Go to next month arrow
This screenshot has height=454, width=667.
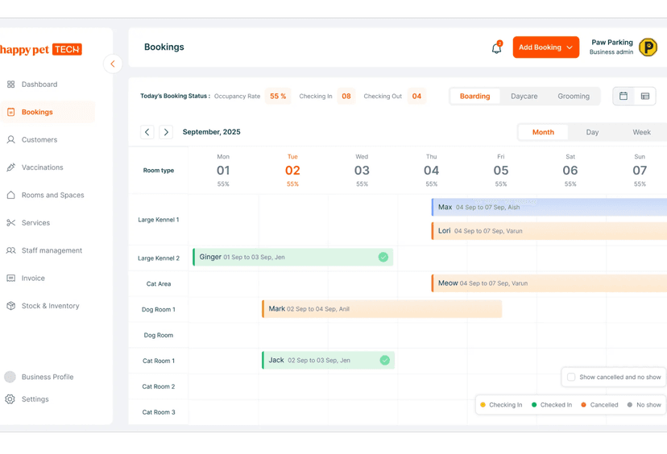[x=166, y=132]
